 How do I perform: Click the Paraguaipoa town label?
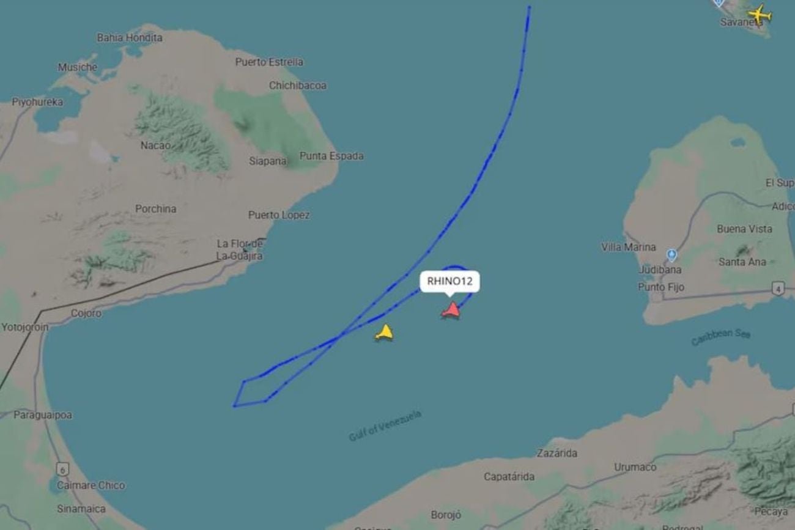pyautogui.click(x=43, y=415)
